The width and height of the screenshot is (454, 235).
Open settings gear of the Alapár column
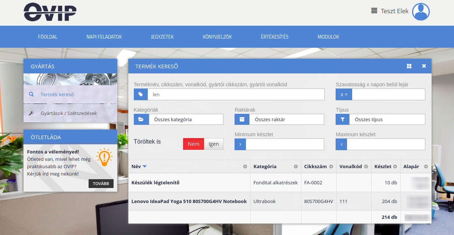pos(426,167)
